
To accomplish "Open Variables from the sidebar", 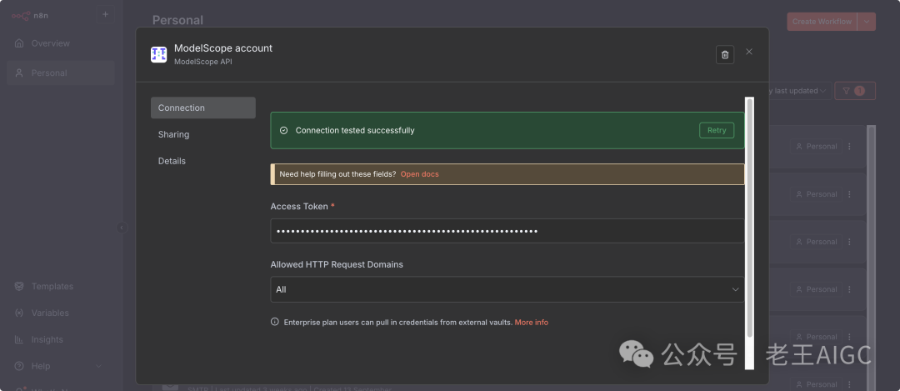I will (x=61, y=313).
